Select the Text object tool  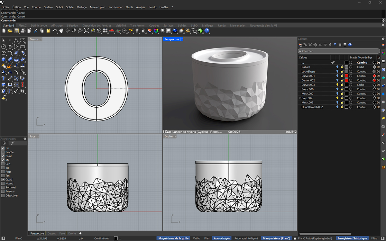(x=4, y=78)
